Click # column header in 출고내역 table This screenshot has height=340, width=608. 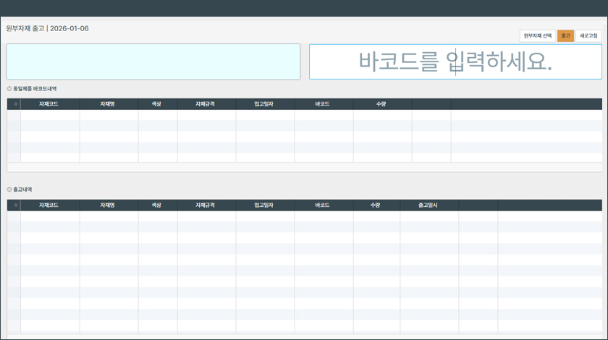click(15, 205)
